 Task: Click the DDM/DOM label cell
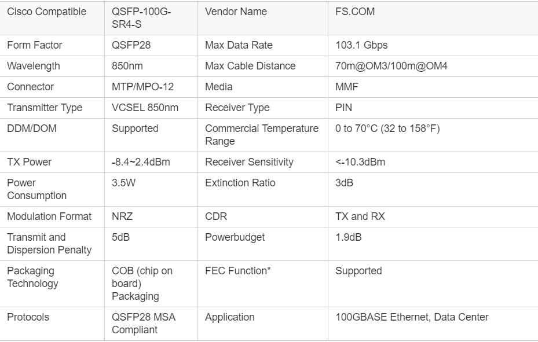31,128
